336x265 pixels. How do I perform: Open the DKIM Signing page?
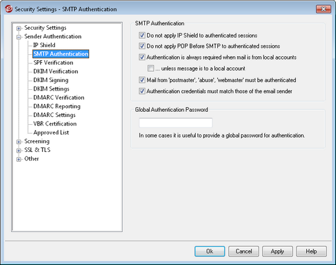[51, 80]
